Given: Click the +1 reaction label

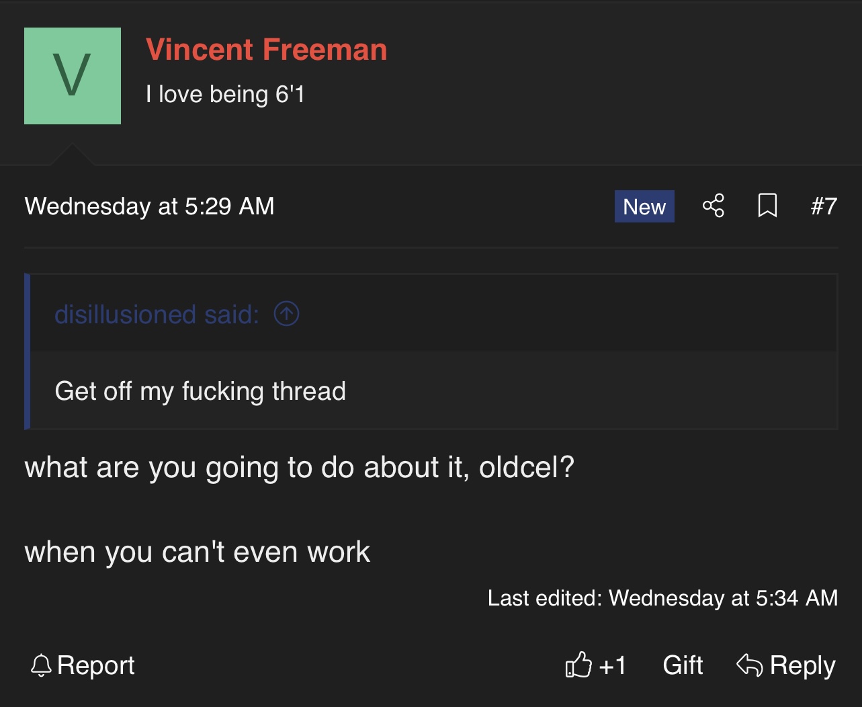Looking at the screenshot, I should point(613,665).
